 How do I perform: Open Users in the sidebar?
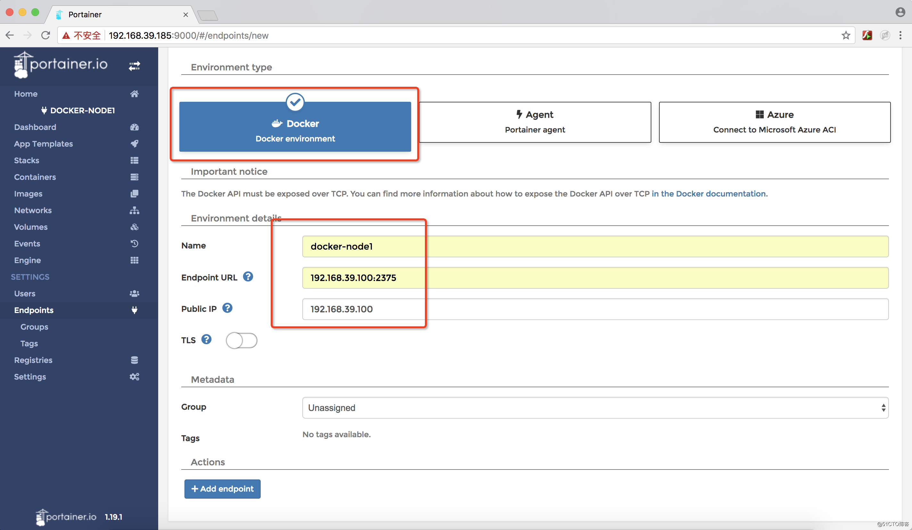25,293
